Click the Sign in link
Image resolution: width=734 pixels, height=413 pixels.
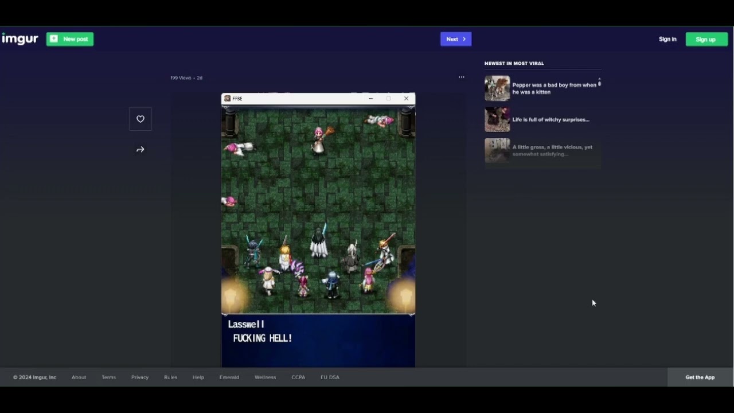[667, 39]
